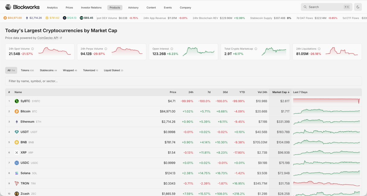Show info for 24h Spot Volume
Viewport: 367px width, 196px height.
click(x=32, y=49)
